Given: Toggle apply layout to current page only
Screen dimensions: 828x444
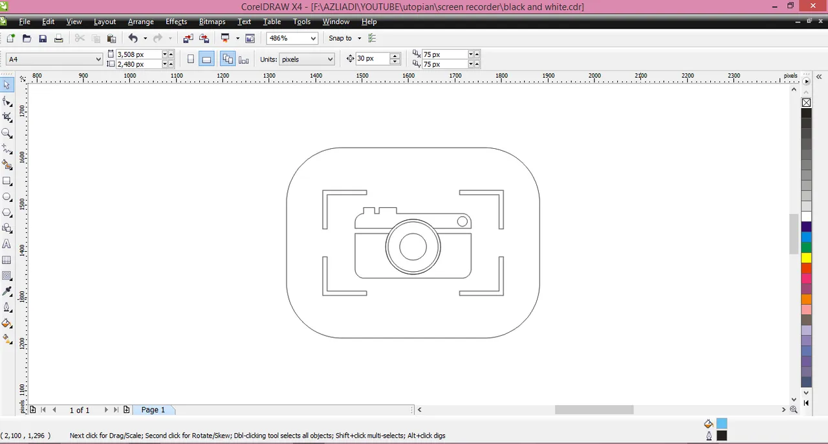Looking at the screenshot, I should pos(244,59).
